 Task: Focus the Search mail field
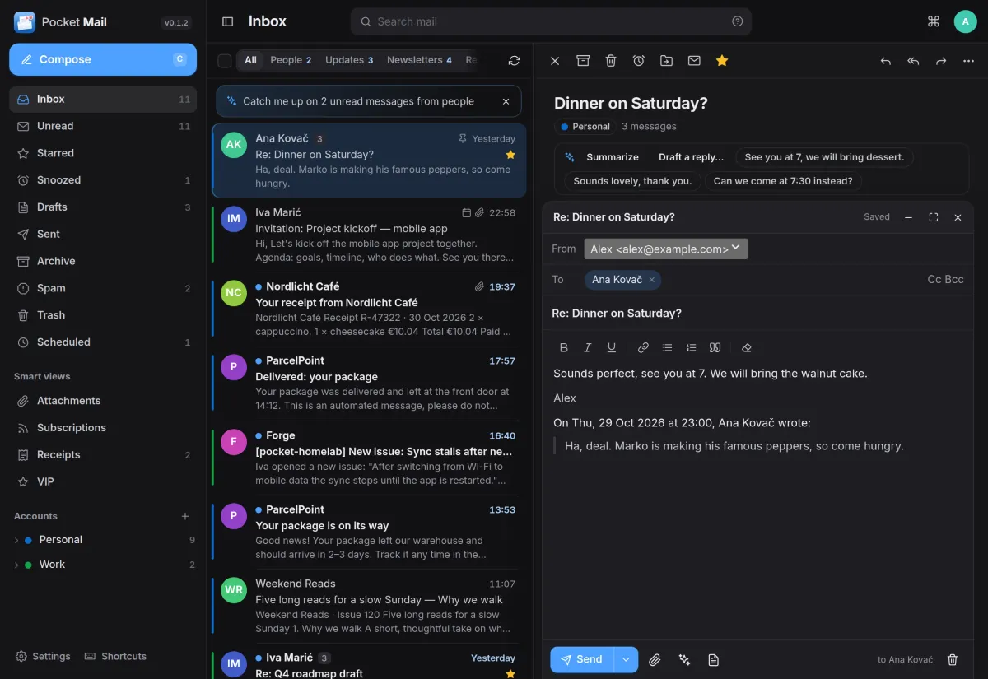(x=551, y=21)
